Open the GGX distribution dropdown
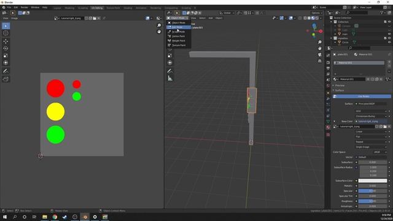The image size is (393, 221). point(371,111)
